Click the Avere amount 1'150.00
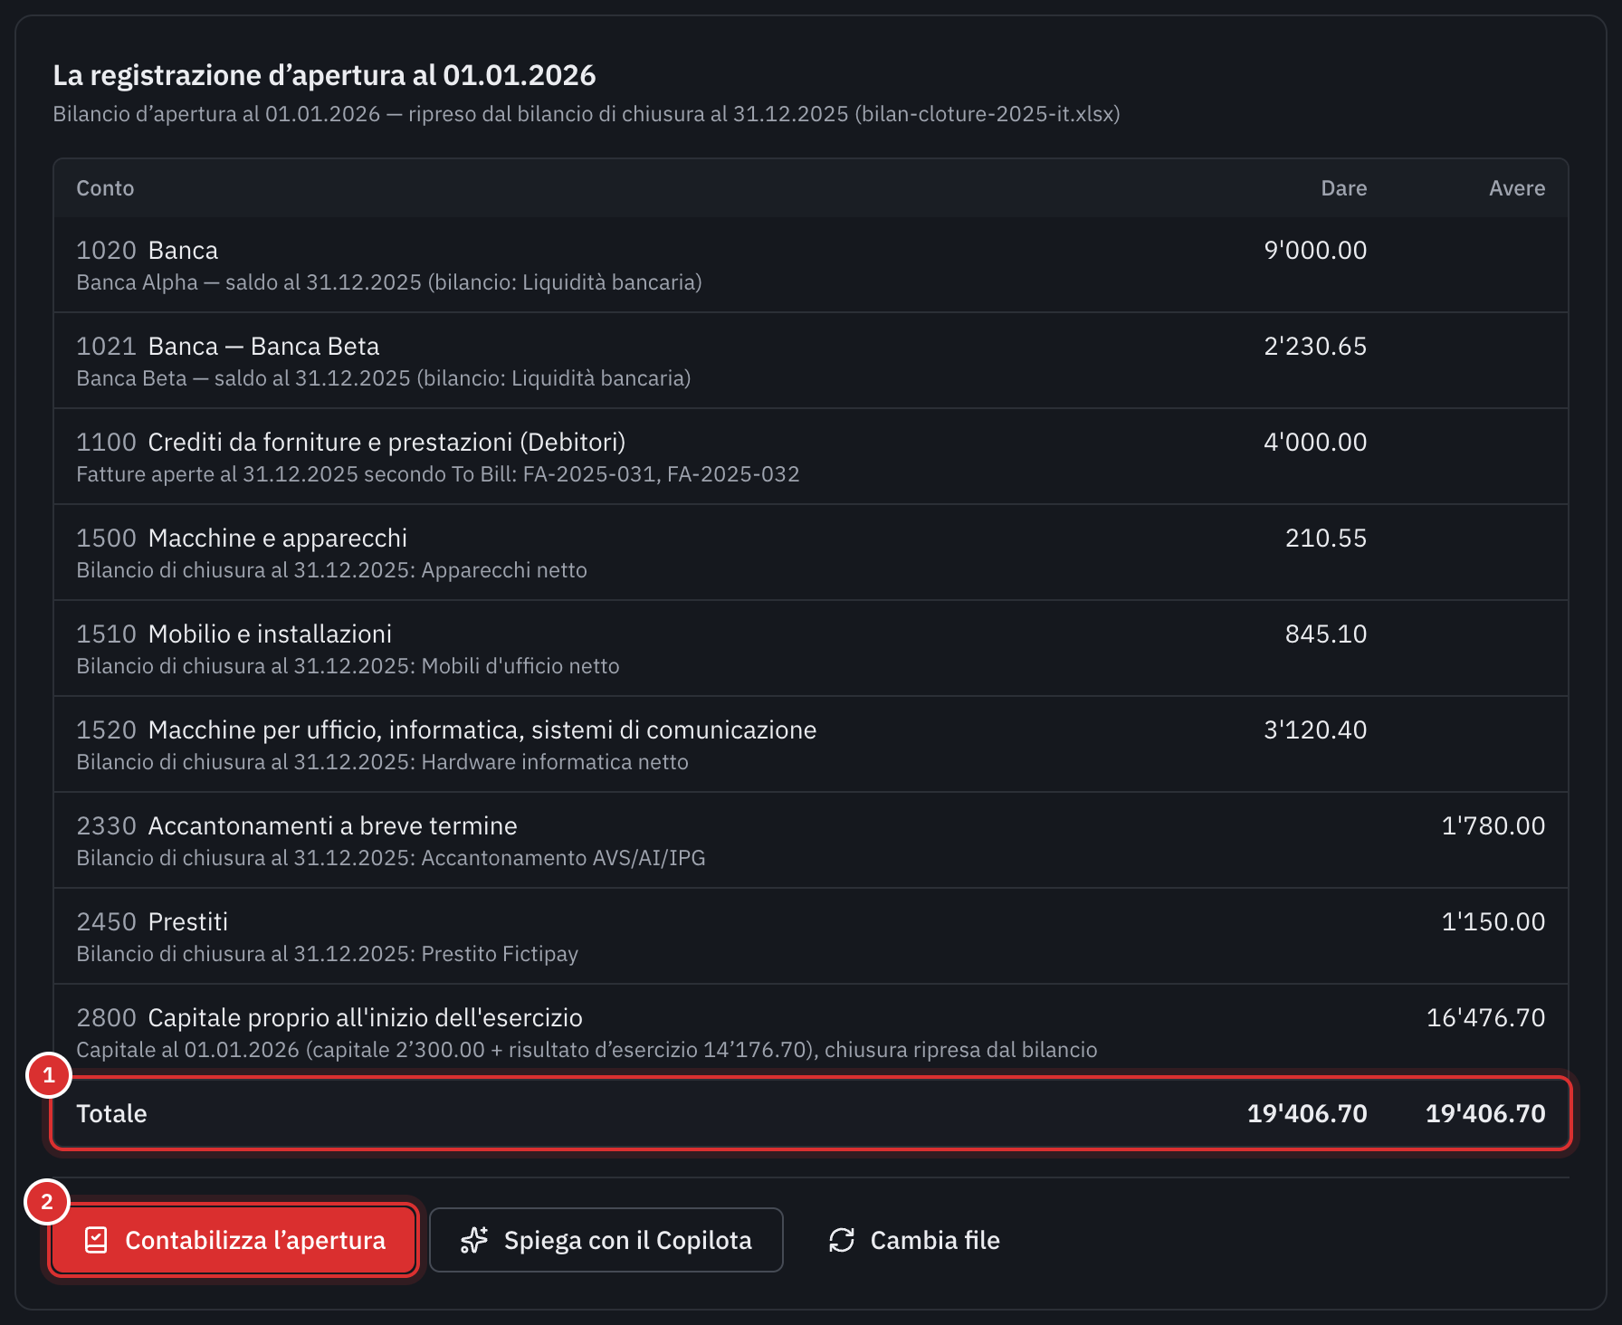Screen dimensions: 1622x1325 click(x=1493, y=921)
